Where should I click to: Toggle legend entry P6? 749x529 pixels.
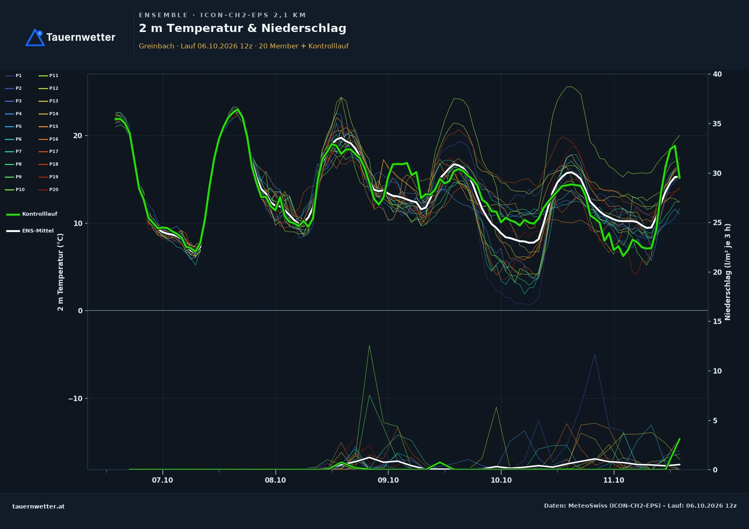[x=14, y=139]
